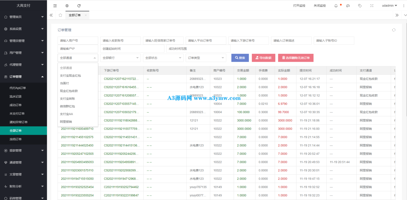Open the 全部状态 dropdown
This screenshot has width=407, height=200.
pos(163,58)
